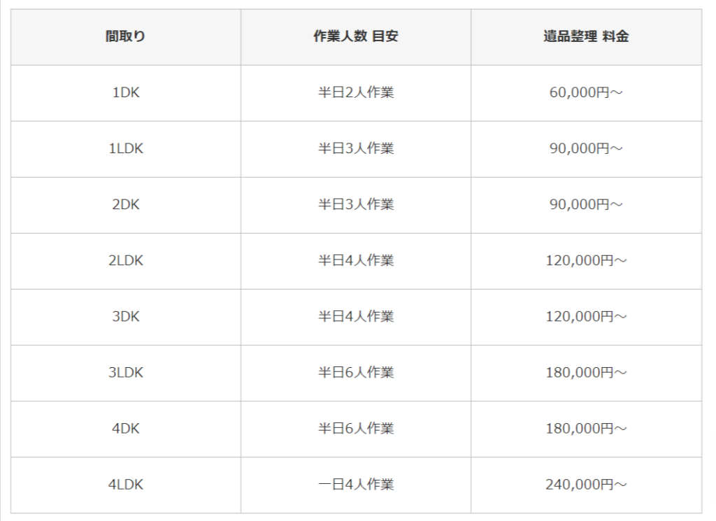
Task: Click 半日6人作業 in the 4DK row
Action: (x=356, y=428)
